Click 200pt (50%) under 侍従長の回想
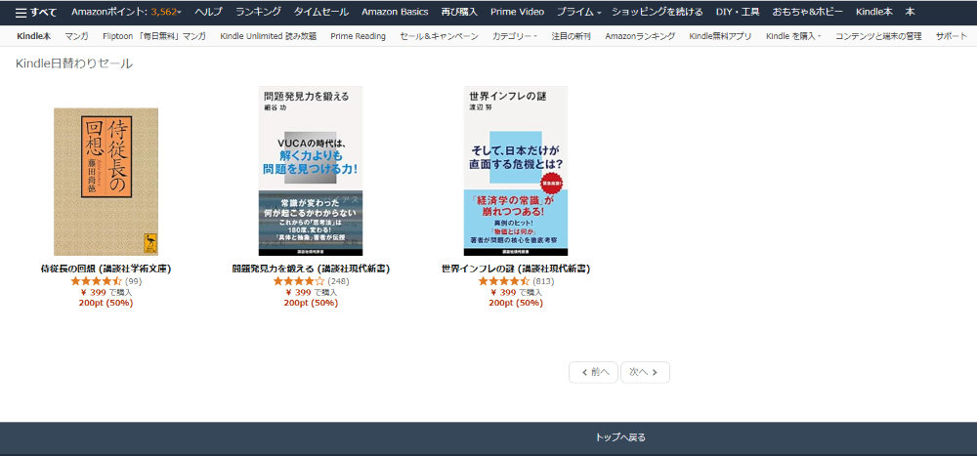 pos(106,303)
